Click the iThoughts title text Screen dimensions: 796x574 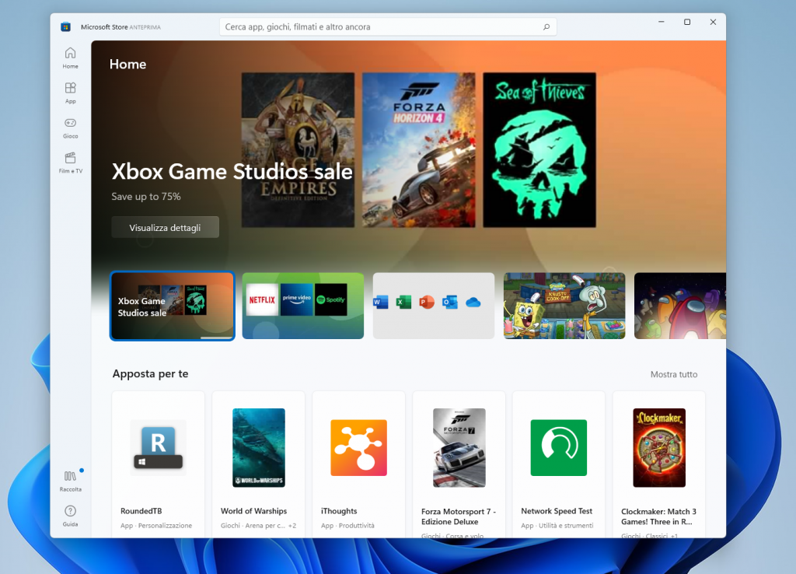click(x=339, y=511)
